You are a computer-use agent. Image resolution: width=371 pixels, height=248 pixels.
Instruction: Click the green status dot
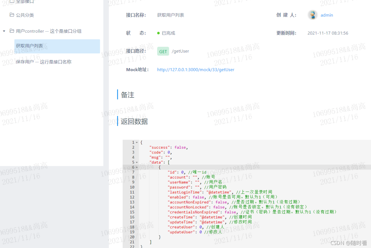click(x=158, y=33)
